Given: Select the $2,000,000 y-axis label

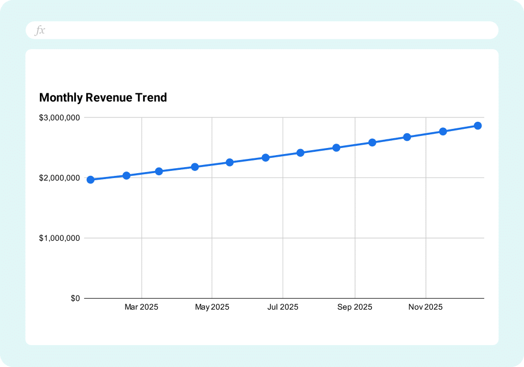Looking at the screenshot, I should (60, 177).
